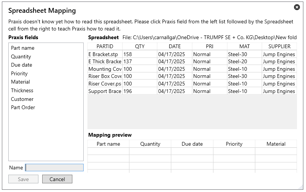Choose Due date from Praxis fields
The height and width of the screenshot is (192, 306).
(21, 65)
